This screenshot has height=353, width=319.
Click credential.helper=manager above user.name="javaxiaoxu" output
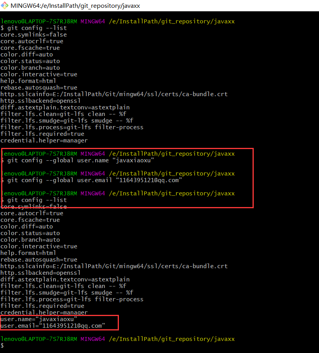tap(44, 312)
